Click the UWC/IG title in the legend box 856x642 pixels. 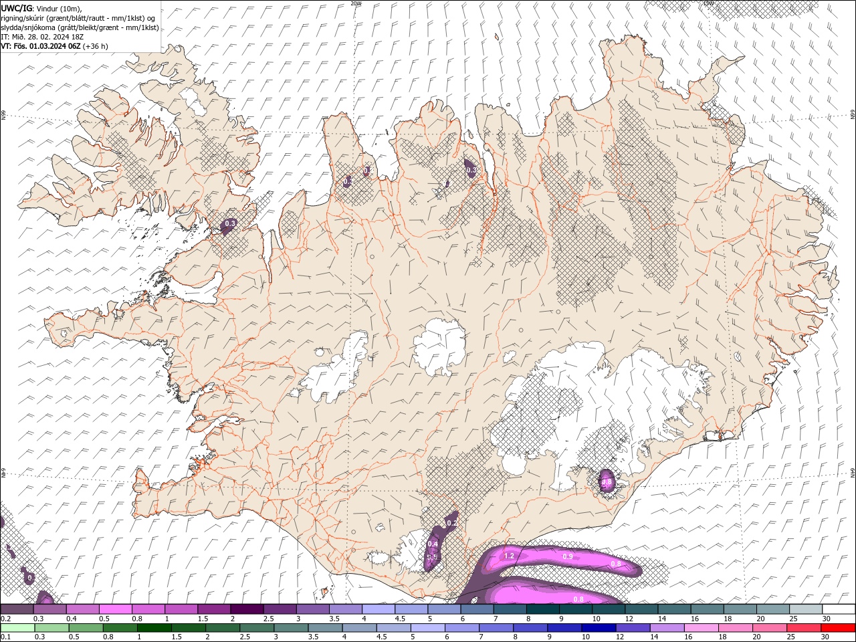coord(16,8)
